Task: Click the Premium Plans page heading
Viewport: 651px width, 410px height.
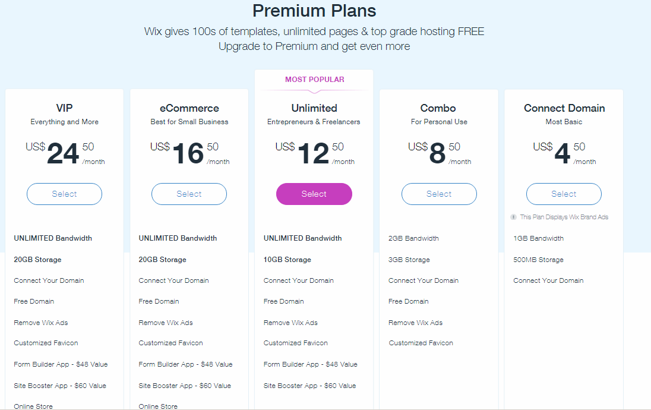Action: [314, 11]
